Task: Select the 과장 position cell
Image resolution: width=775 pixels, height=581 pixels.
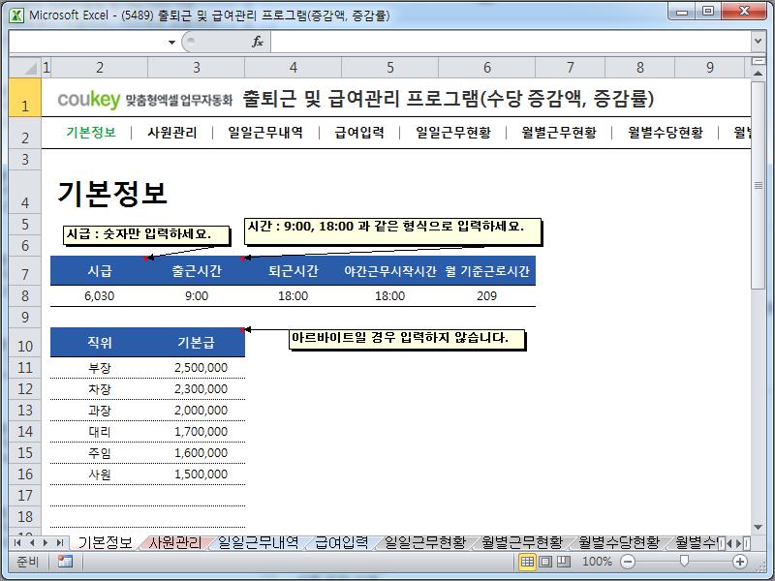Action: pos(100,410)
